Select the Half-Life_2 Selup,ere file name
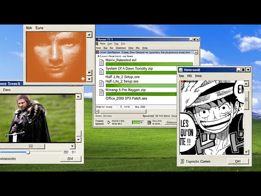Image resolution: width=261 pixels, height=196 pixels. (122, 77)
